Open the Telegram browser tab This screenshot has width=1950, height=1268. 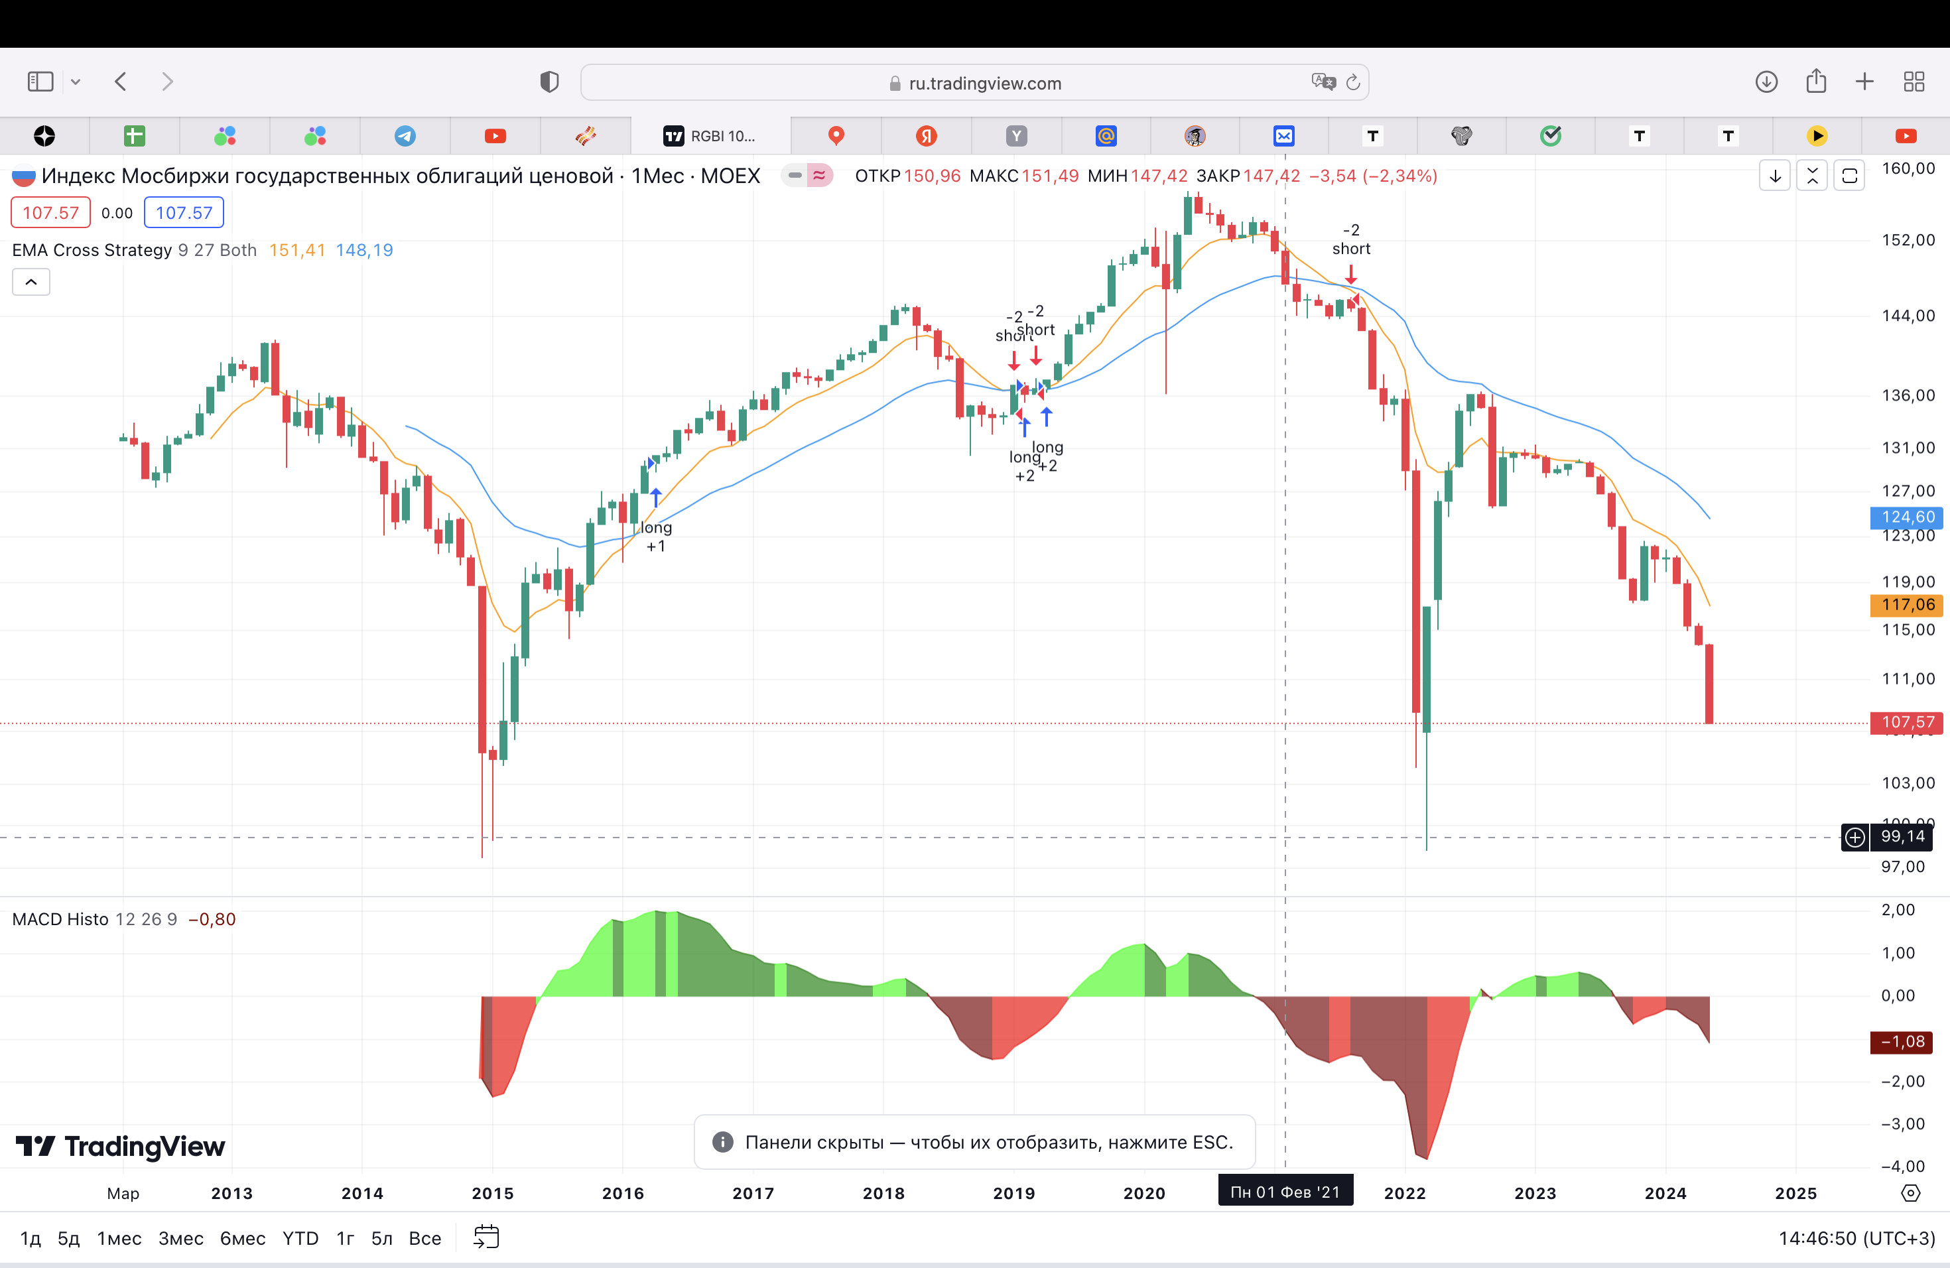coord(405,136)
